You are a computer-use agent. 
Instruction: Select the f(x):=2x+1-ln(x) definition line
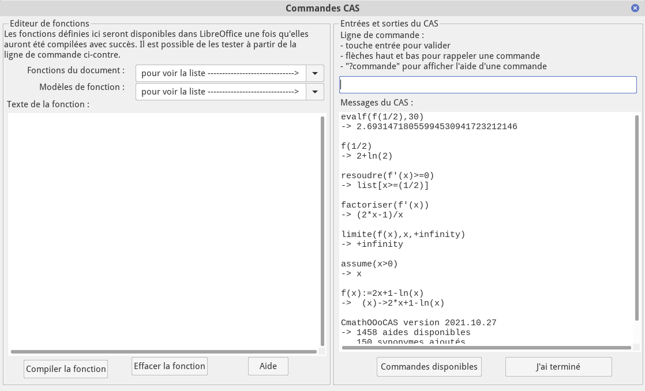pyautogui.click(x=382, y=293)
